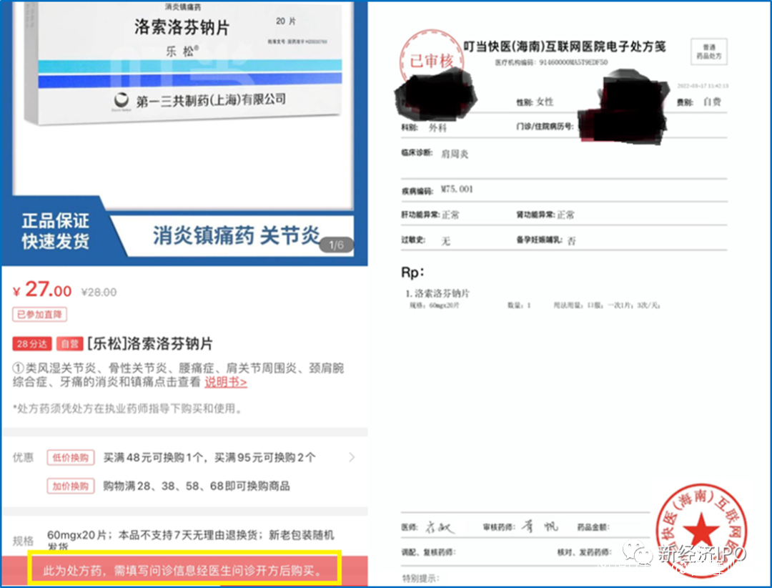The height and width of the screenshot is (588, 772).
Task: Click the [乐松]洛索洛芬钠片 product title
Action: click(x=150, y=343)
